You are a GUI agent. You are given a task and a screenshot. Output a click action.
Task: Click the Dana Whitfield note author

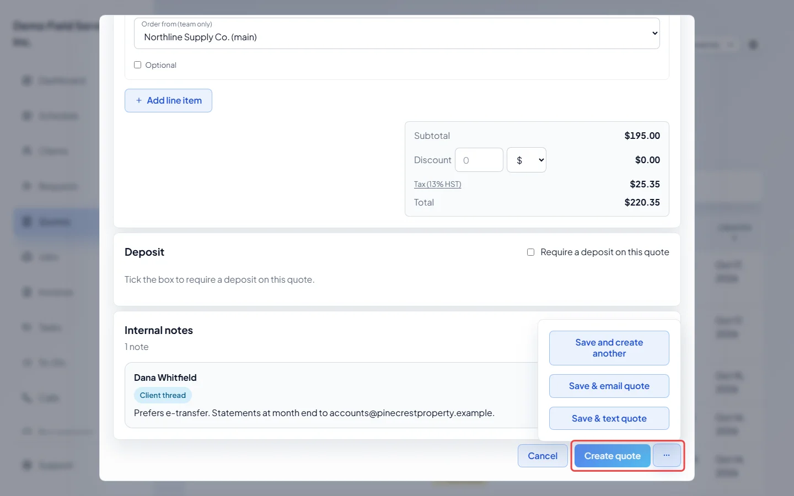[x=165, y=378]
